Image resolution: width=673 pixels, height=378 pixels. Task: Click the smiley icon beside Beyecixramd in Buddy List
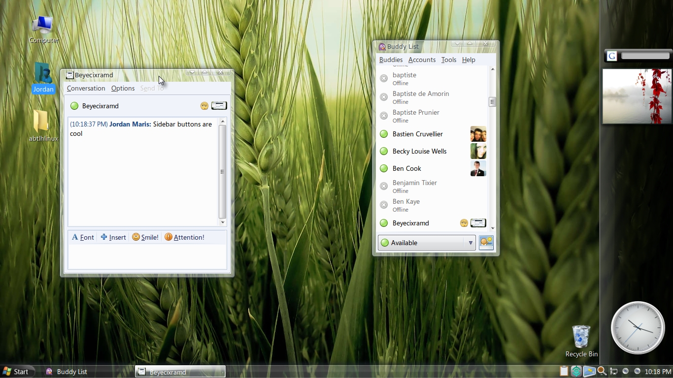click(464, 223)
